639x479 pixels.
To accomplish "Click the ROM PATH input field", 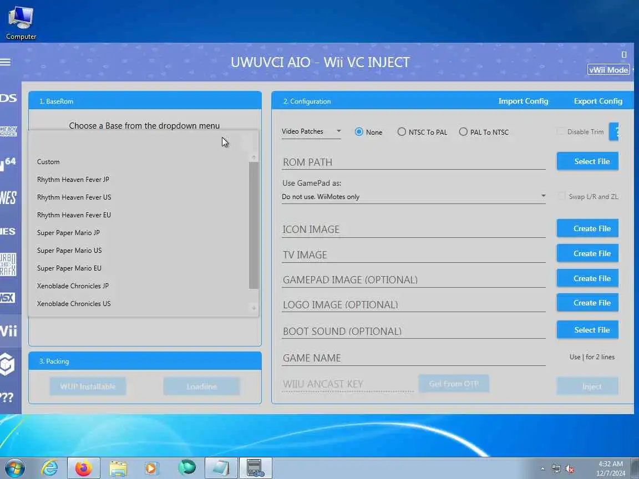I will (x=414, y=162).
